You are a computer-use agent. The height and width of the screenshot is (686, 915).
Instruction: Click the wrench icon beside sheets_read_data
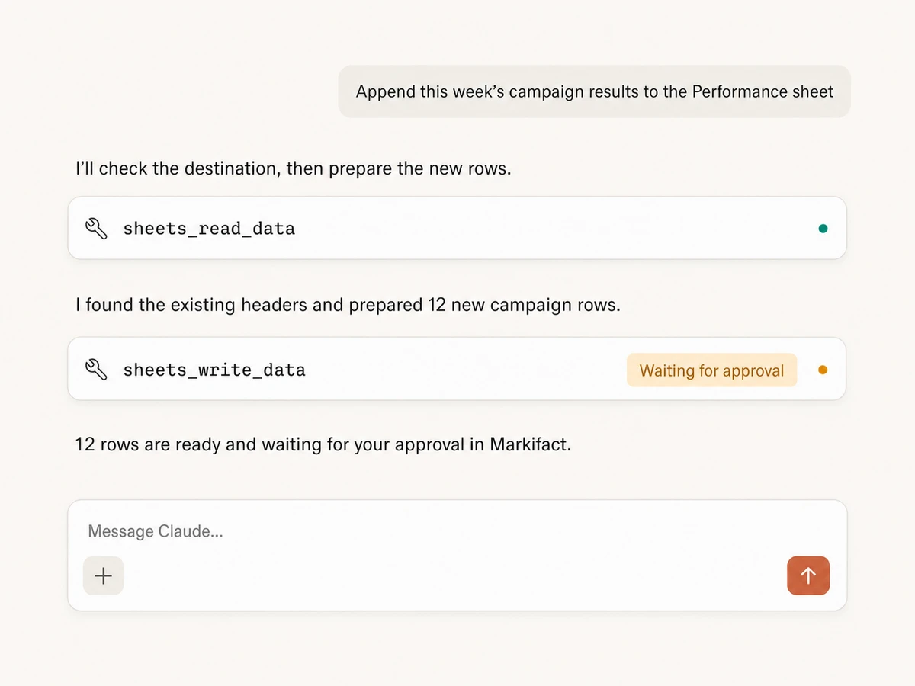tap(96, 229)
